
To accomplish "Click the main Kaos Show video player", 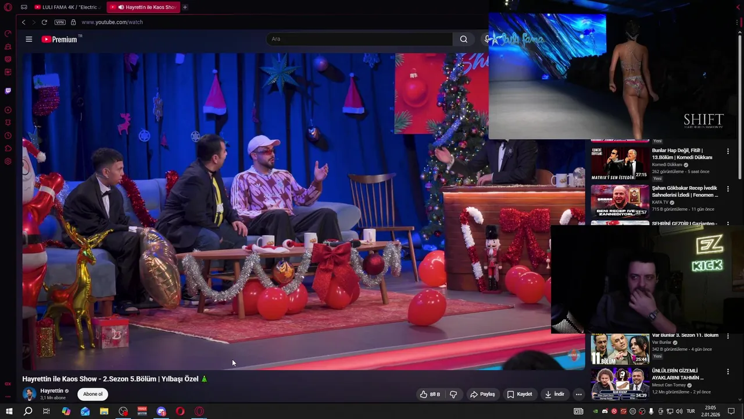I will (x=303, y=211).
